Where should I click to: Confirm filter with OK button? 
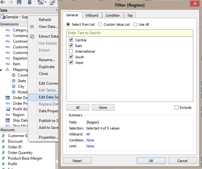coord(151,161)
